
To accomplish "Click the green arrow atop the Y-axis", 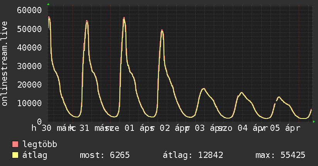I will click(48, 4).
